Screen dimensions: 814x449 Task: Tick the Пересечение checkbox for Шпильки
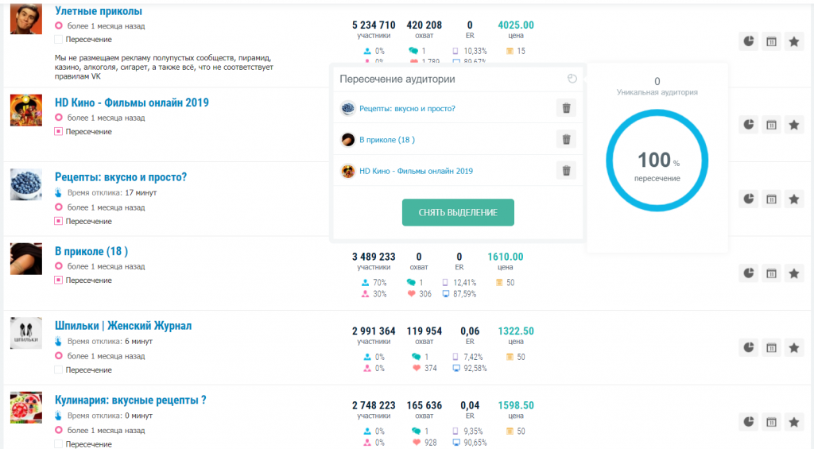coord(58,370)
